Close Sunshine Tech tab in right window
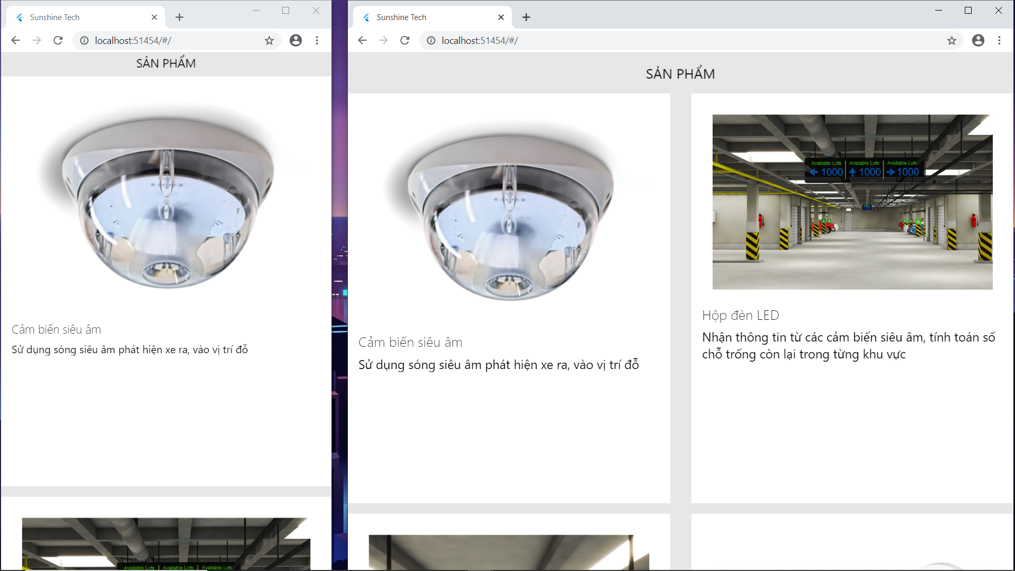The image size is (1015, 571). pos(501,17)
